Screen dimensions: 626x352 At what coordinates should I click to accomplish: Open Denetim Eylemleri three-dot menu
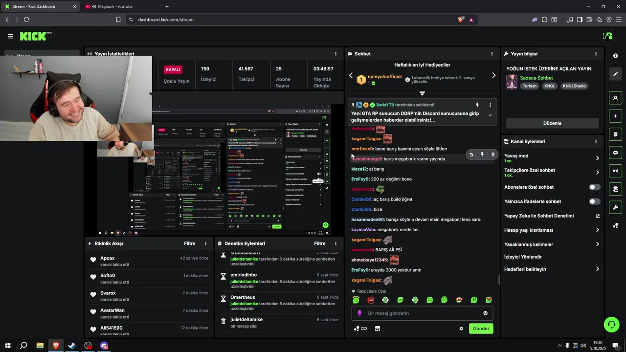point(335,243)
